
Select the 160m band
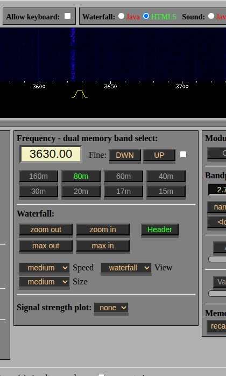[x=38, y=176]
